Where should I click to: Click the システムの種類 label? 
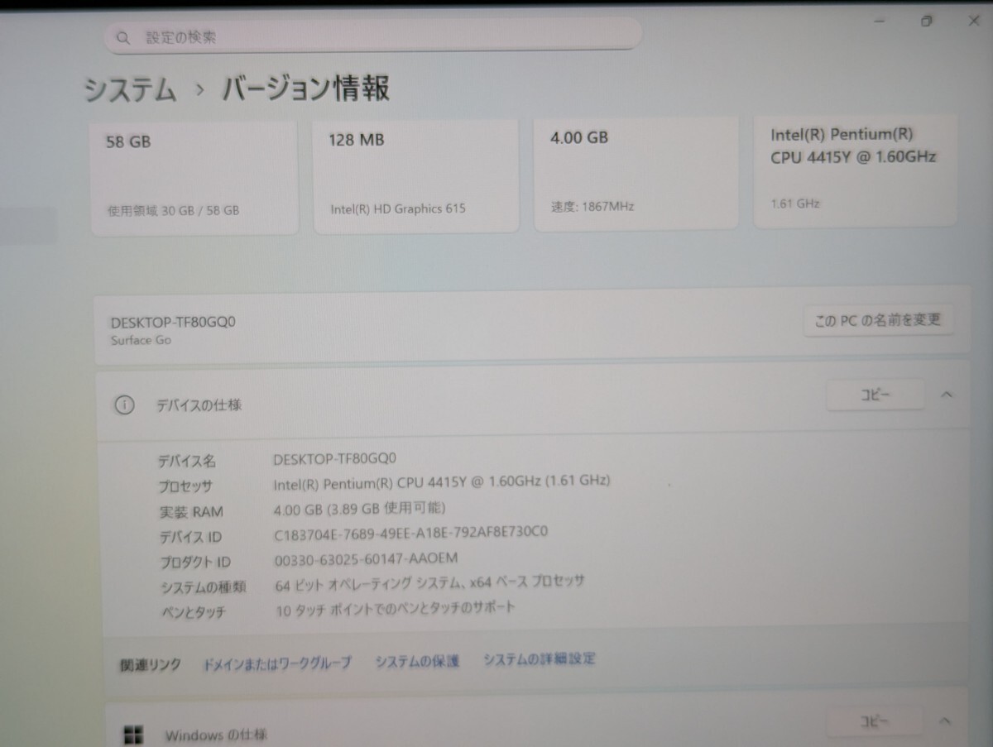[x=203, y=588]
